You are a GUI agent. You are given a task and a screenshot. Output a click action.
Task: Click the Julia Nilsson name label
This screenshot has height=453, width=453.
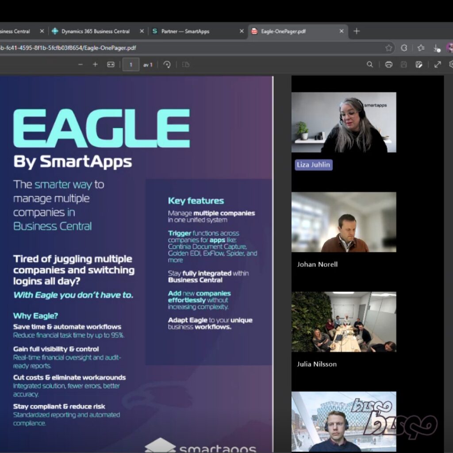[317, 364]
